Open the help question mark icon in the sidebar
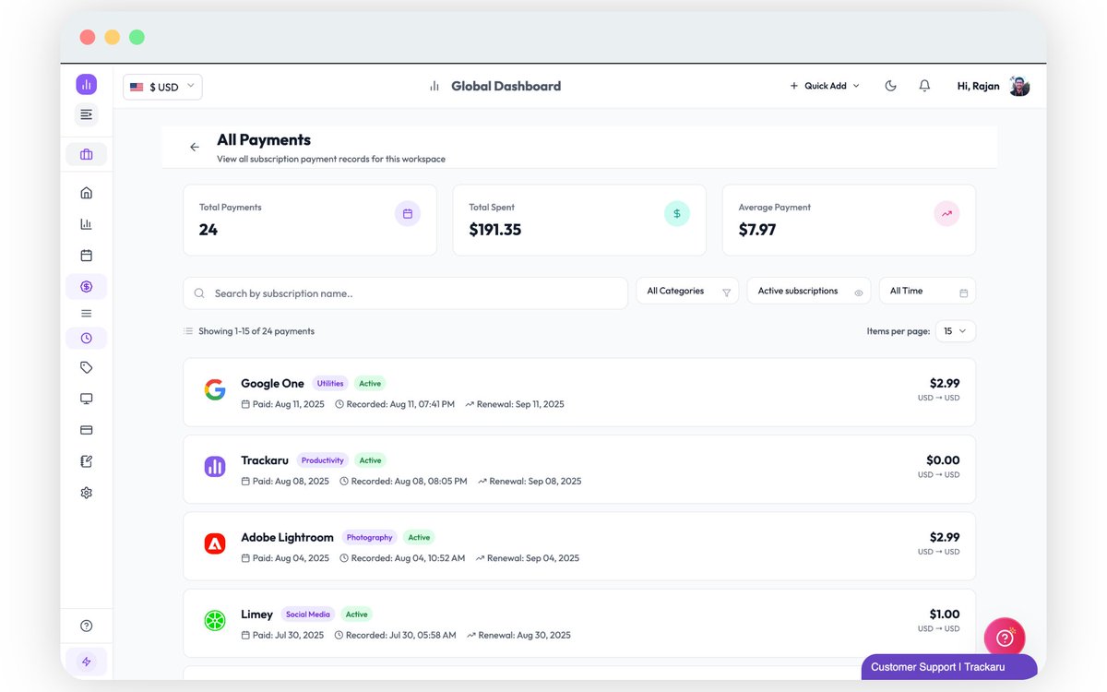 86,626
